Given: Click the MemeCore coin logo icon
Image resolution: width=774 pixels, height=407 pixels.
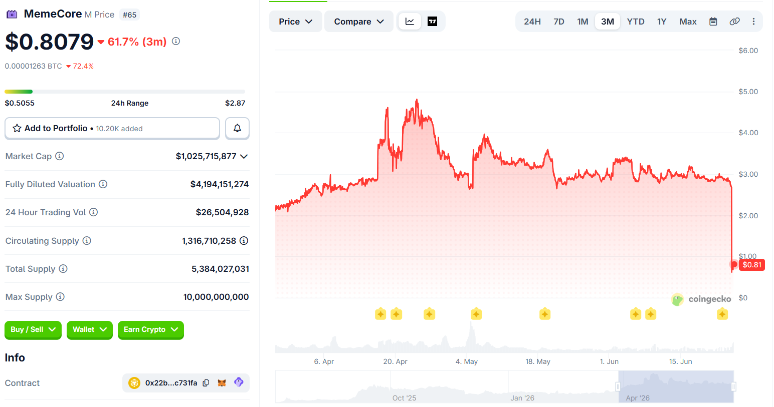Looking at the screenshot, I should (12, 14).
